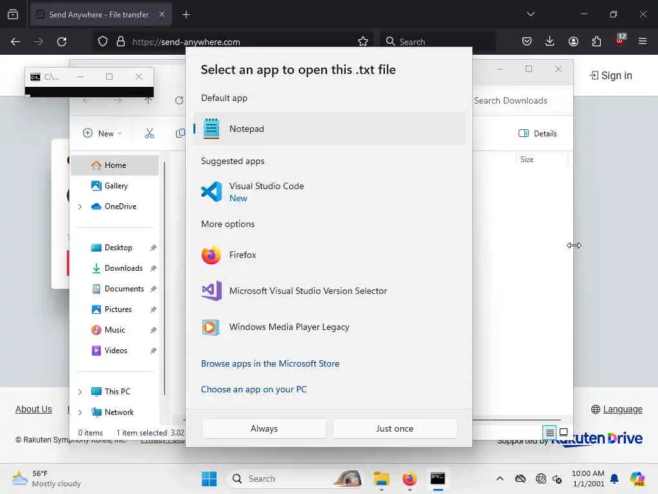Click the taskbar Search box
The width and height of the screenshot is (658, 494).
click(296, 479)
